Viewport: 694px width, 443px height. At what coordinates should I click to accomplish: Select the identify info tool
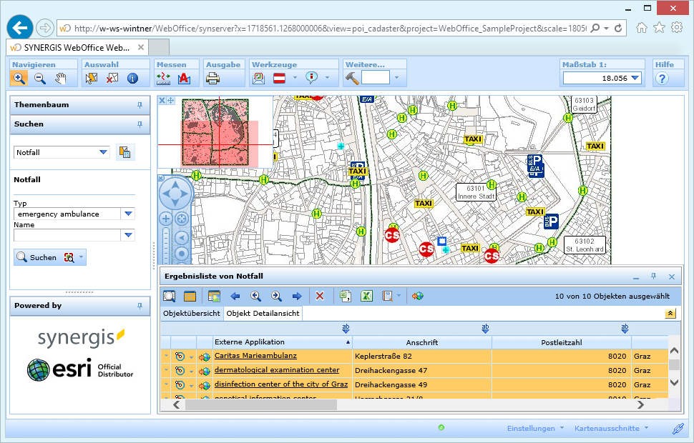(x=133, y=79)
